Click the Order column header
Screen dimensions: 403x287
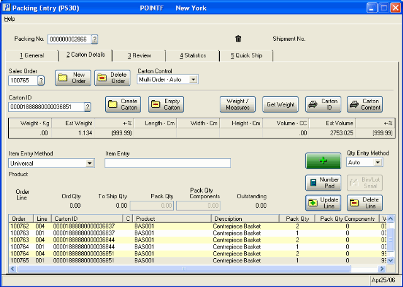(21, 219)
